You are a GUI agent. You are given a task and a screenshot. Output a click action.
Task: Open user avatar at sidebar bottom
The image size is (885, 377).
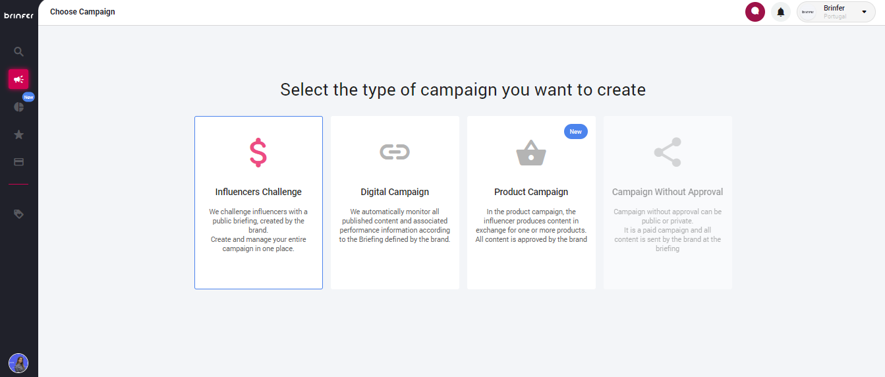(x=18, y=363)
